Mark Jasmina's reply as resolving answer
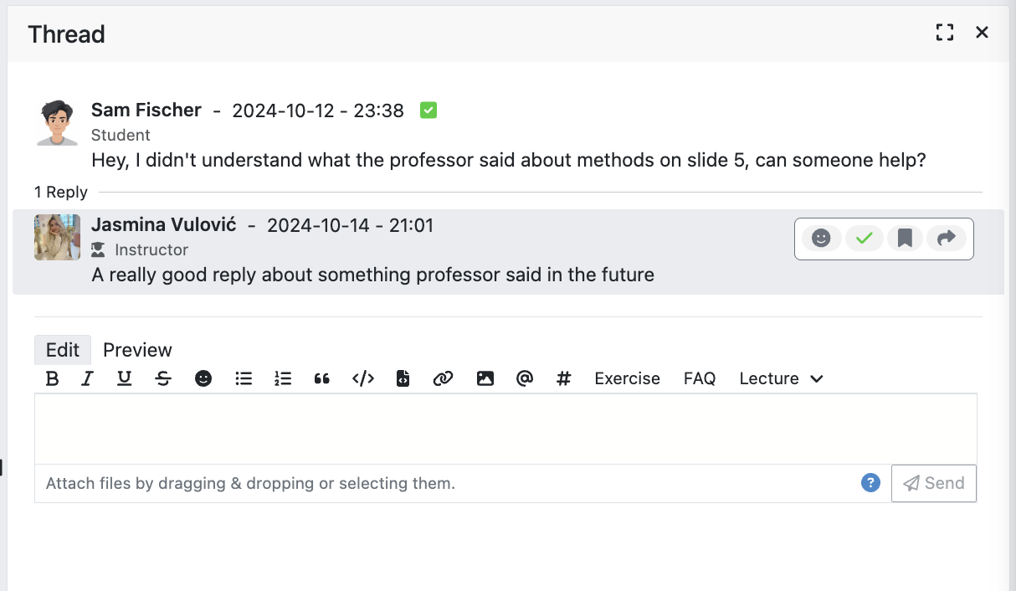This screenshot has height=591, width=1016. point(864,239)
